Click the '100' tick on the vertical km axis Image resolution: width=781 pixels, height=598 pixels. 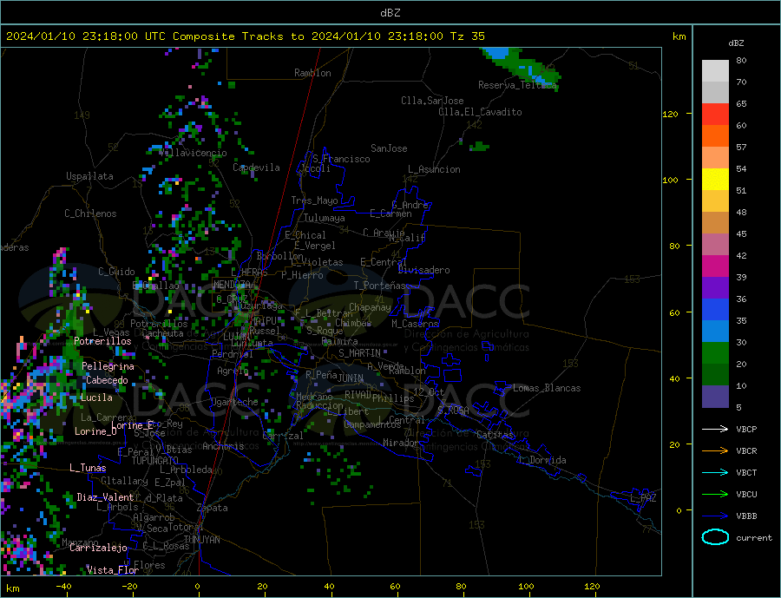[670, 180]
